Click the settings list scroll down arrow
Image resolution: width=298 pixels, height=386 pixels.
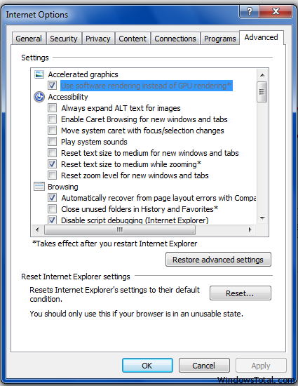[262, 218]
